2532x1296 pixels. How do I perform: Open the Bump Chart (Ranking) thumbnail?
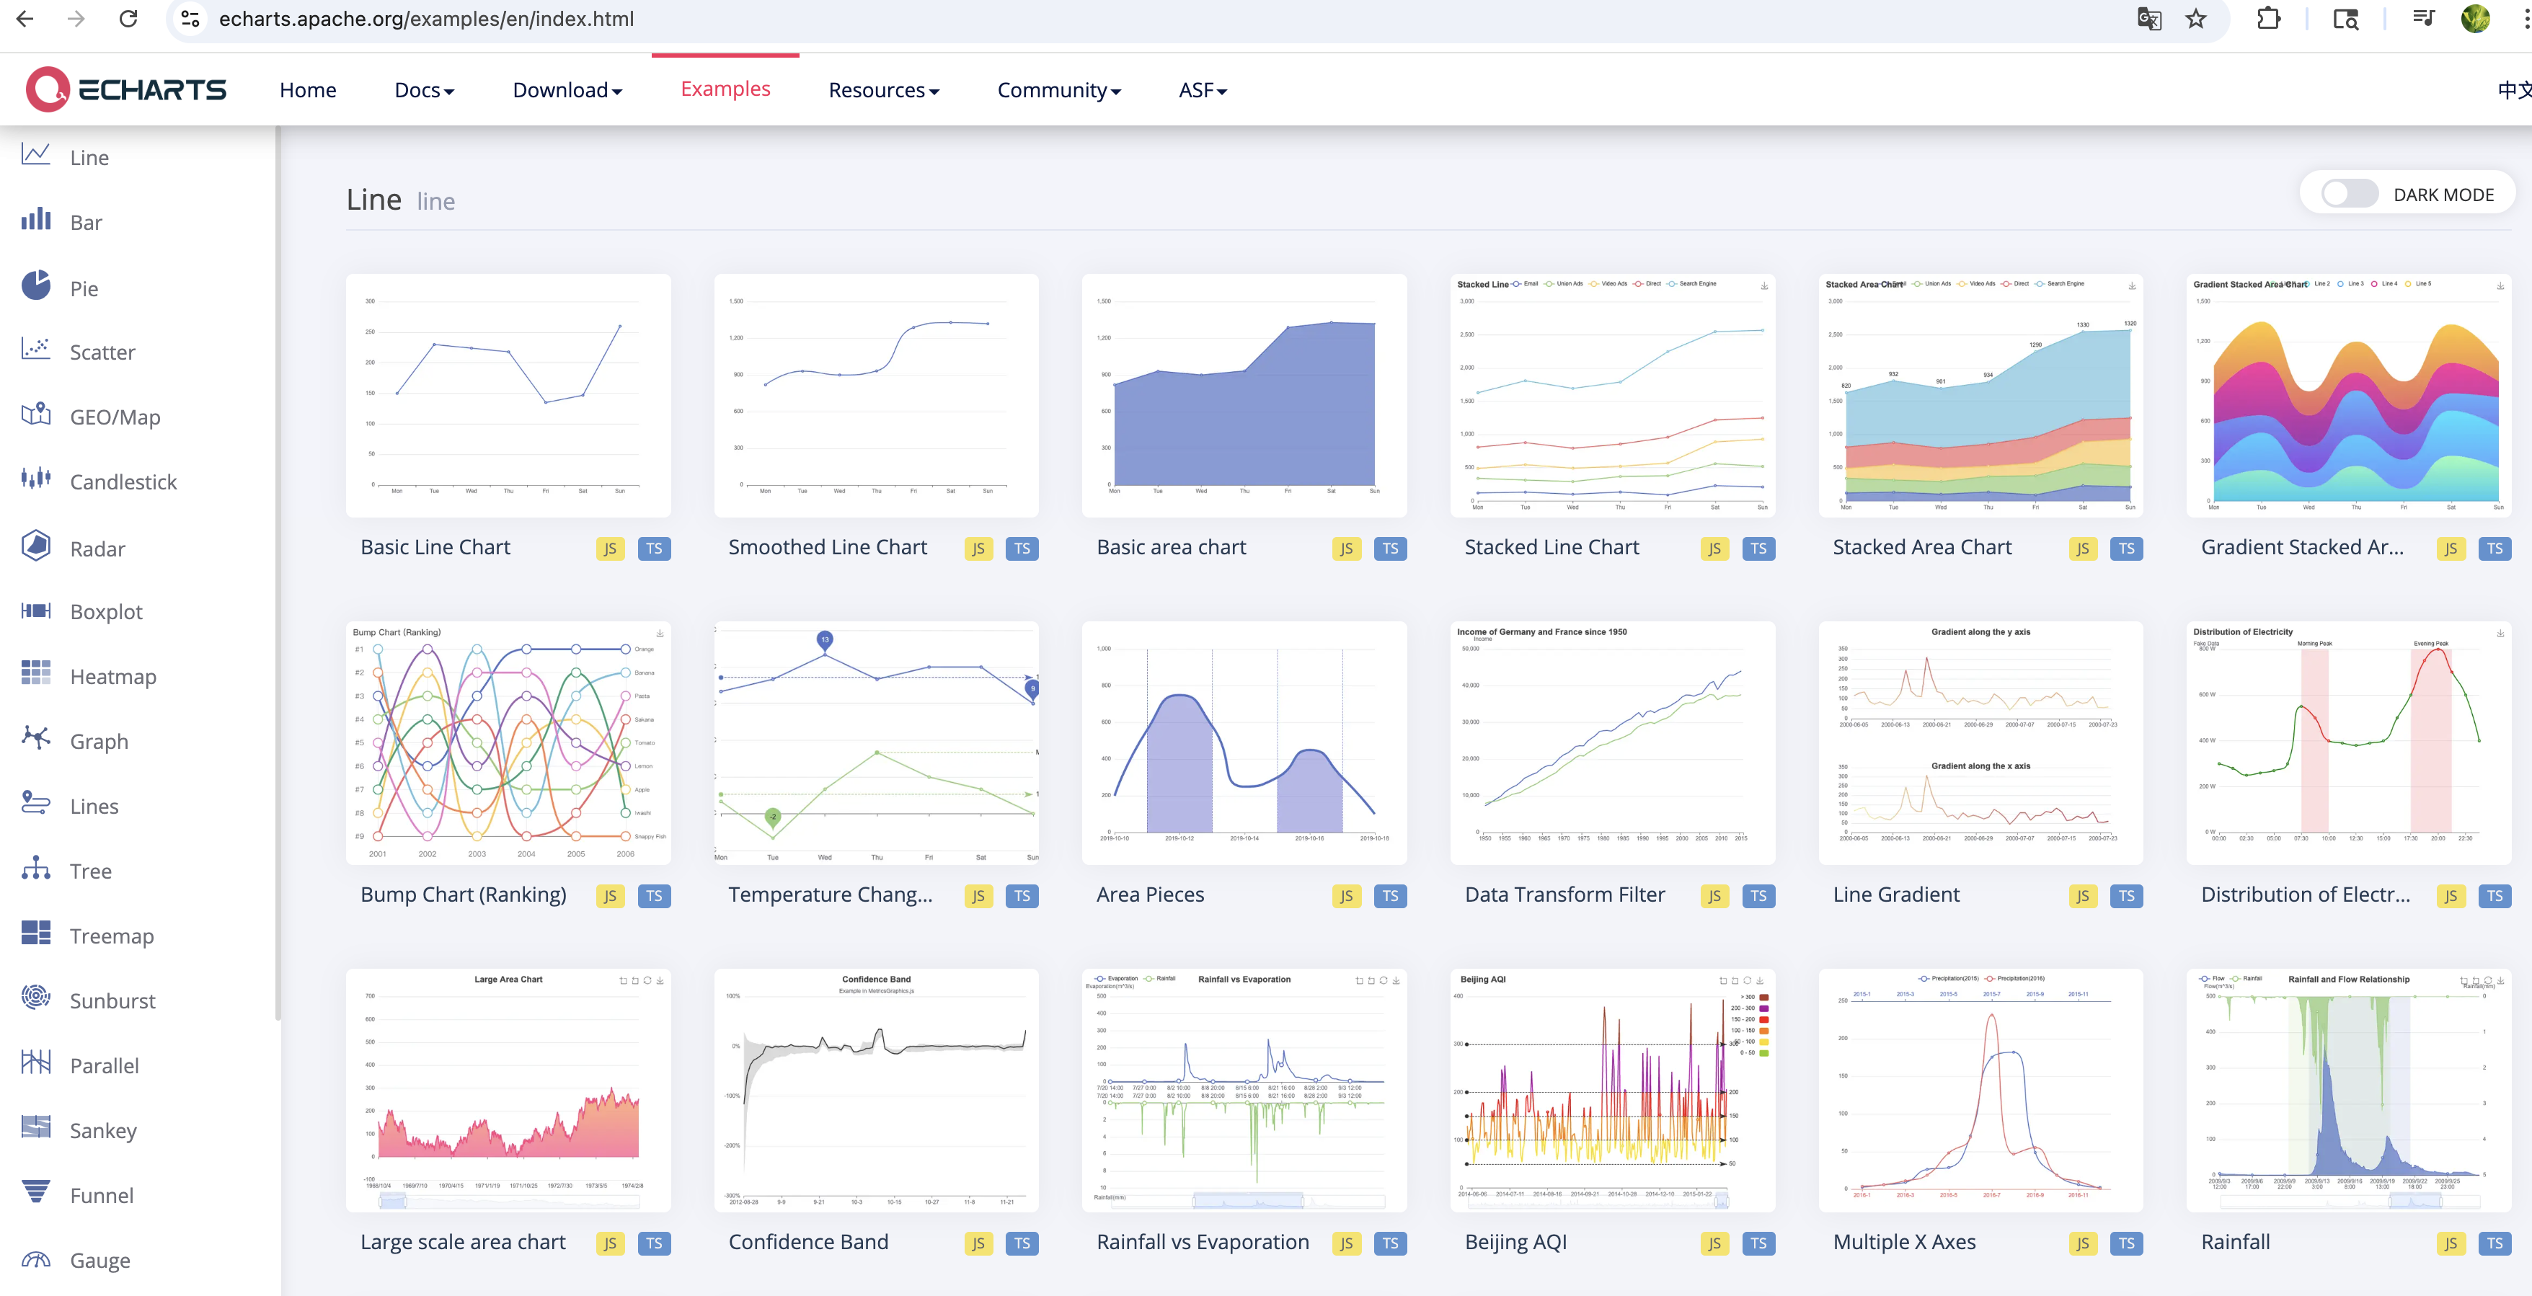pyautogui.click(x=508, y=742)
